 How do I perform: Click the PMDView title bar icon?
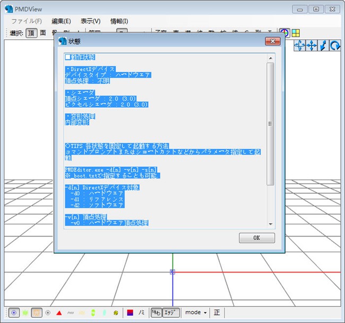(x=9, y=9)
